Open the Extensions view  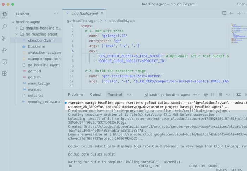(x=4, y=74)
